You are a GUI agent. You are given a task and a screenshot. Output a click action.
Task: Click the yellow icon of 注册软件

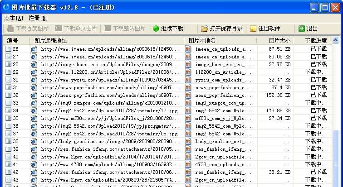pos(253,29)
